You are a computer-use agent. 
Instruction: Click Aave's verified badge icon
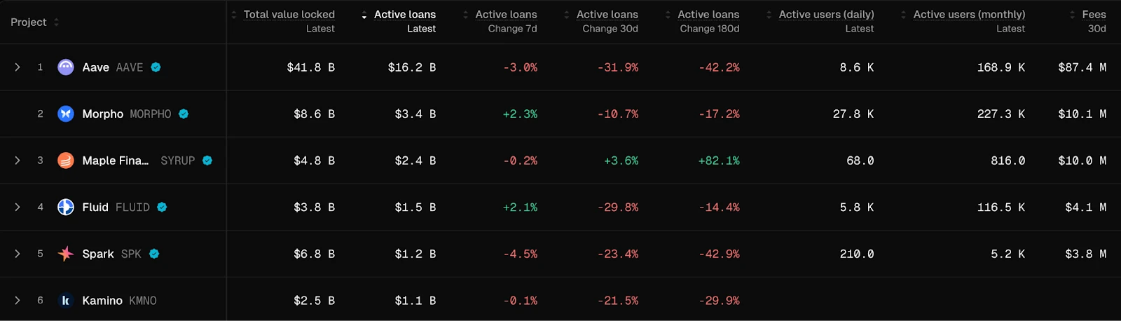[x=156, y=67]
